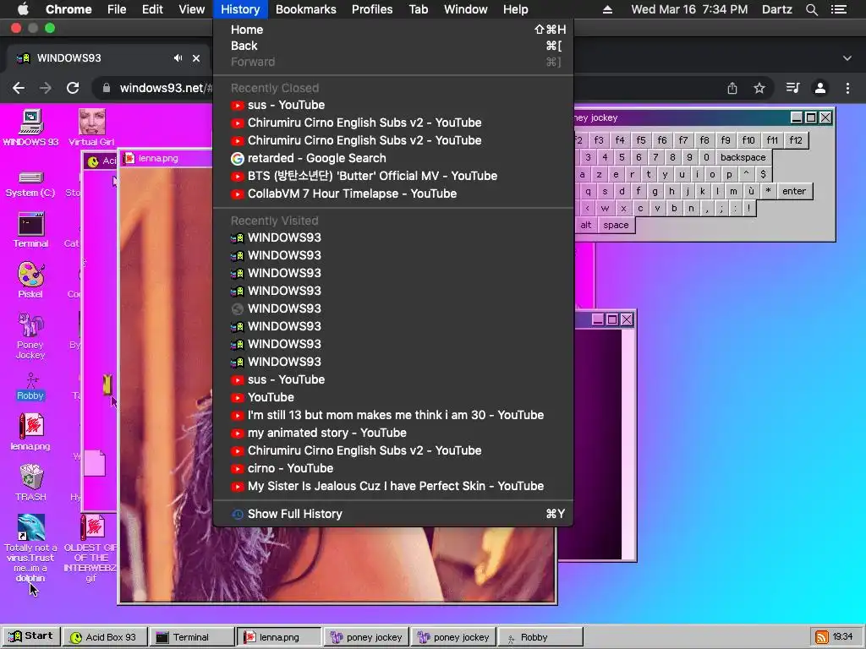
Task: Reload the windows93.net page
Action: 73,88
